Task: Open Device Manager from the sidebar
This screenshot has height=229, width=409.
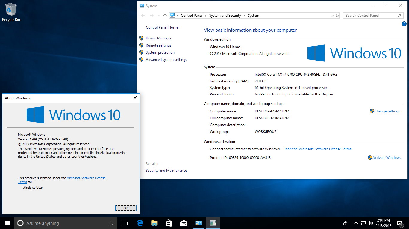Action: (158, 38)
